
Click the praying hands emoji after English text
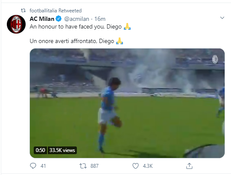click(127, 26)
